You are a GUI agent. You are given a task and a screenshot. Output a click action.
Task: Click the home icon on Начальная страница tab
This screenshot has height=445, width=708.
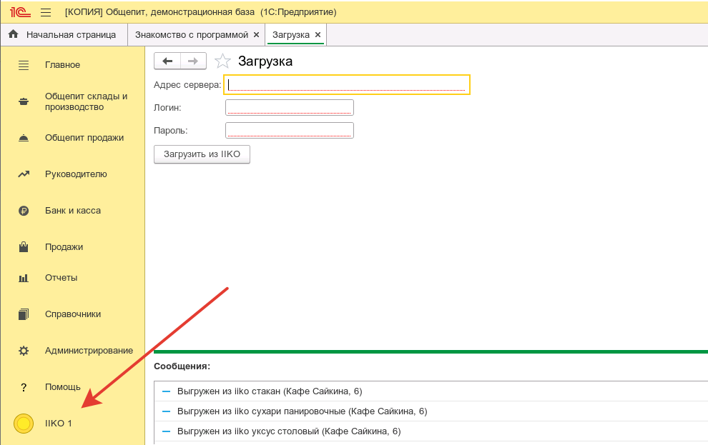pyautogui.click(x=14, y=34)
